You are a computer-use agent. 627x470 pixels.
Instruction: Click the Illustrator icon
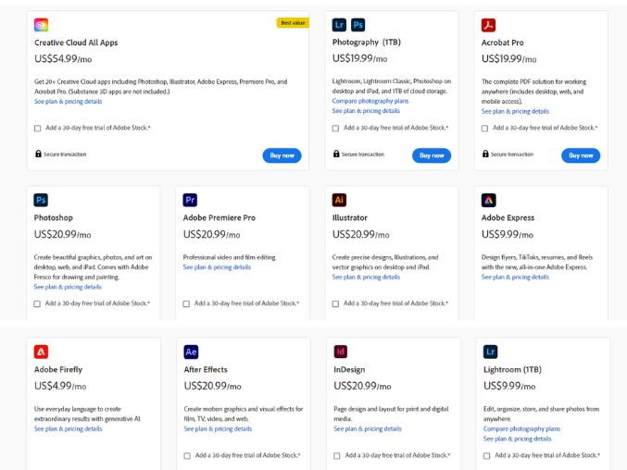pos(339,200)
